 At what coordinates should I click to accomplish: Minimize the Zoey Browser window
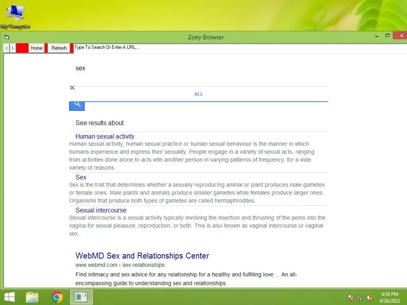(377, 36)
